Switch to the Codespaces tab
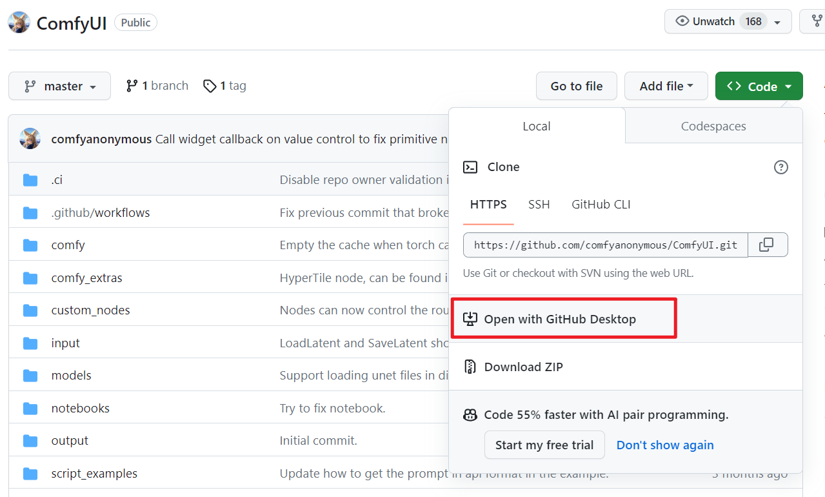 [x=713, y=127]
